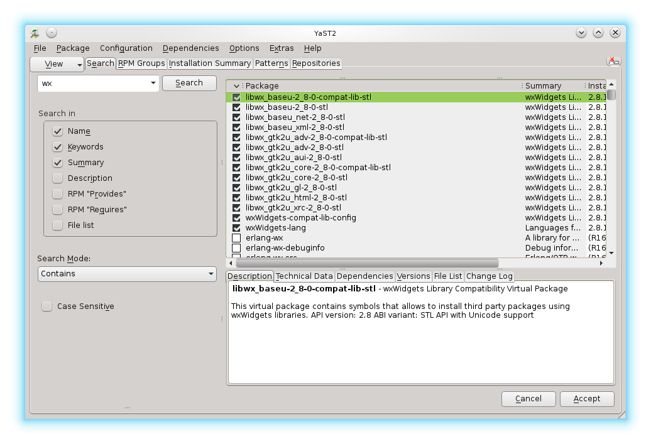Click package list scroll down arrow
This screenshot has height=444, width=651.
(611, 252)
